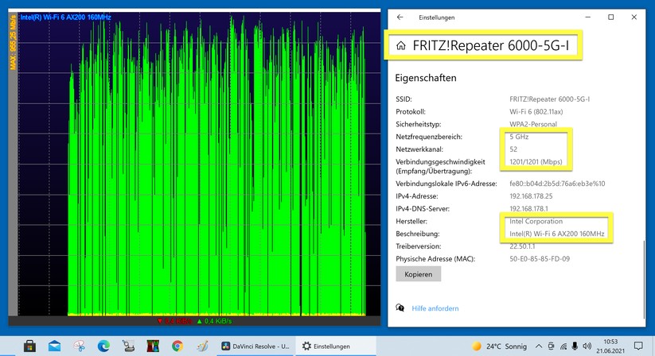Click the 5 GHz frequency band value
This screenshot has height=356, width=655.
[x=519, y=137]
